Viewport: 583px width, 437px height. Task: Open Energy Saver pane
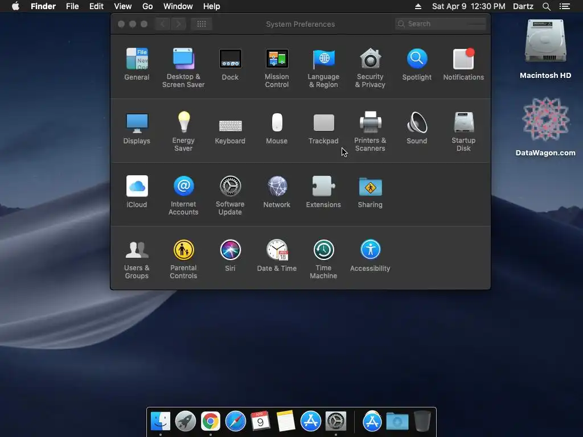pos(183,131)
